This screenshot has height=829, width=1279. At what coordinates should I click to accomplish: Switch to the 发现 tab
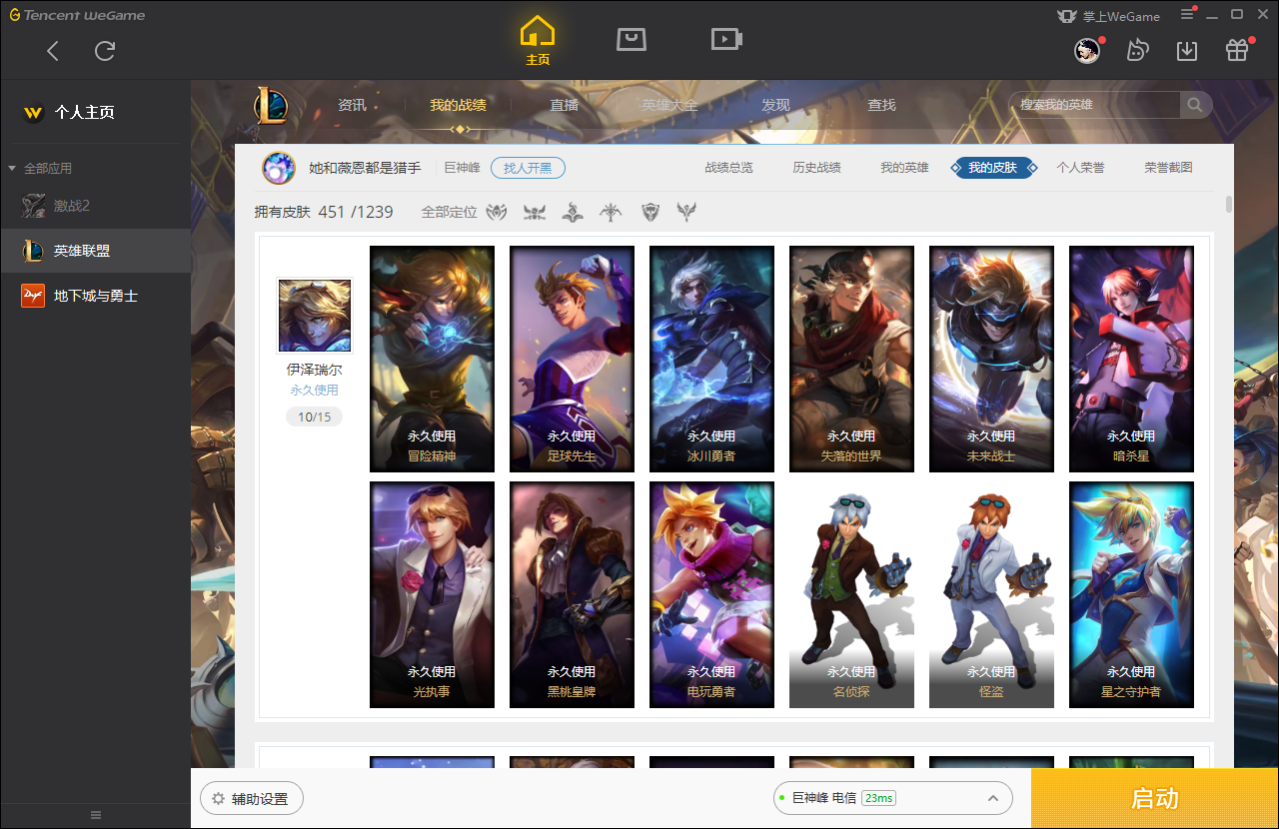click(x=775, y=105)
